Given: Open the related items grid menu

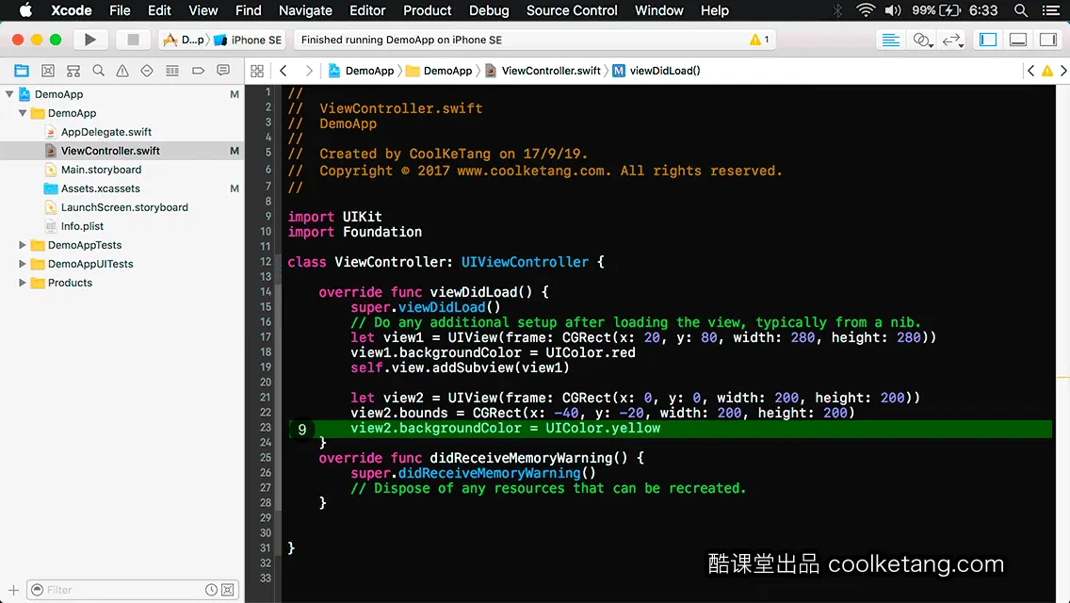Looking at the screenshot, I should click(257, 71).
